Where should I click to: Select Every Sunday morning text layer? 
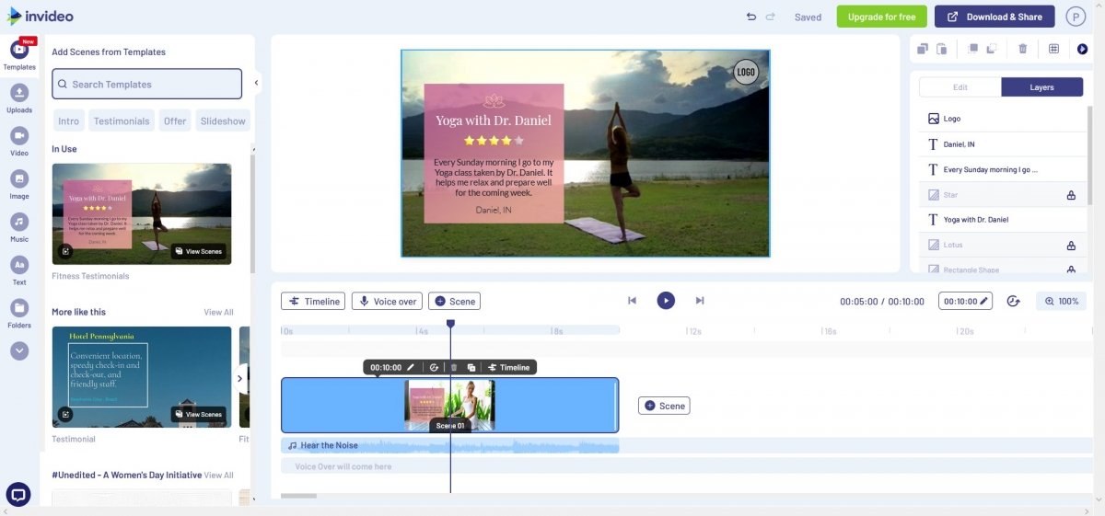click(x=1003, y=169)
